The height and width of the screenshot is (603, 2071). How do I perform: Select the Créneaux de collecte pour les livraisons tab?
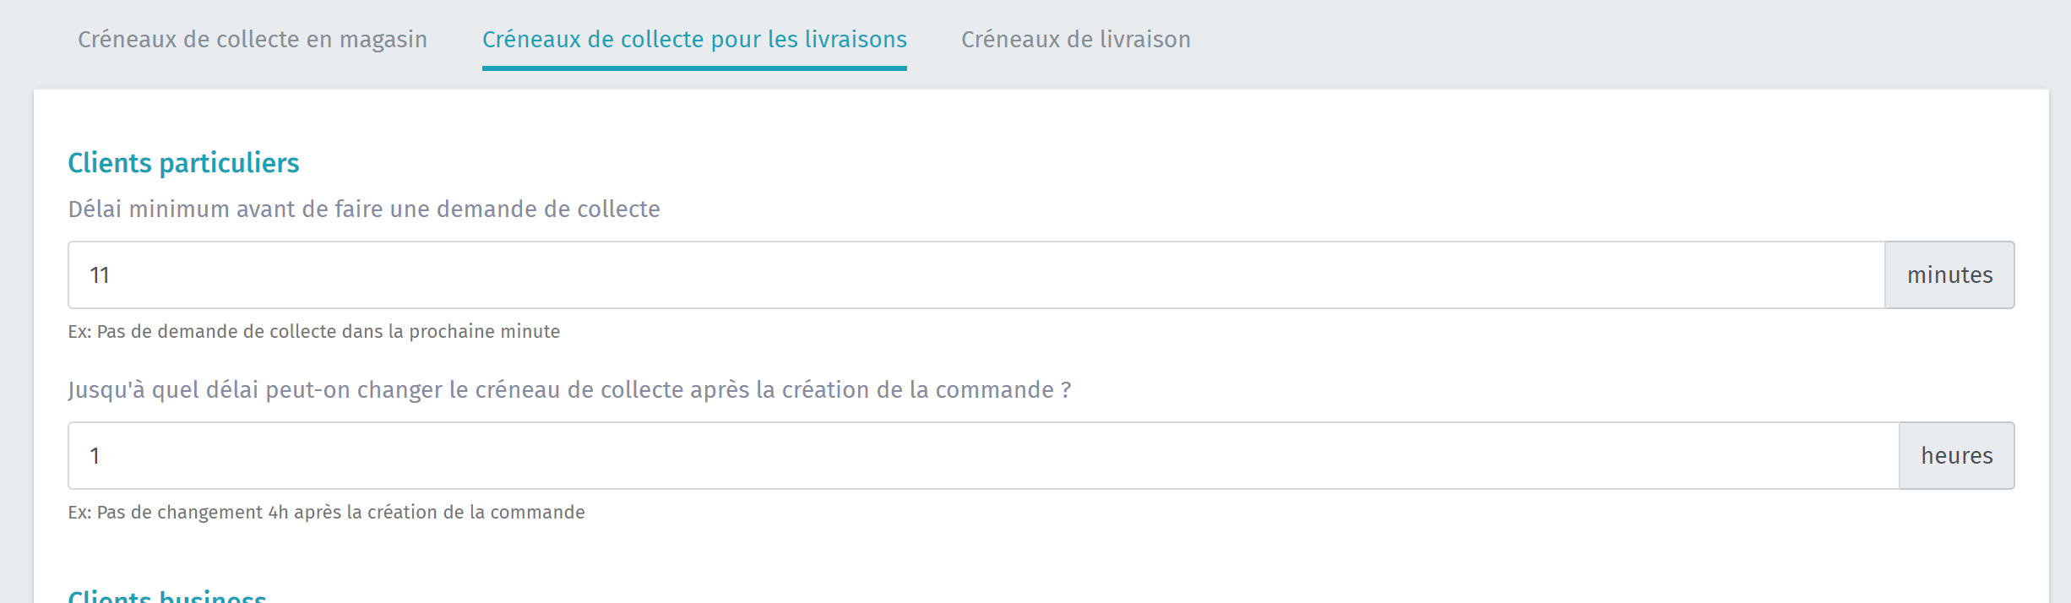[694, 40]
